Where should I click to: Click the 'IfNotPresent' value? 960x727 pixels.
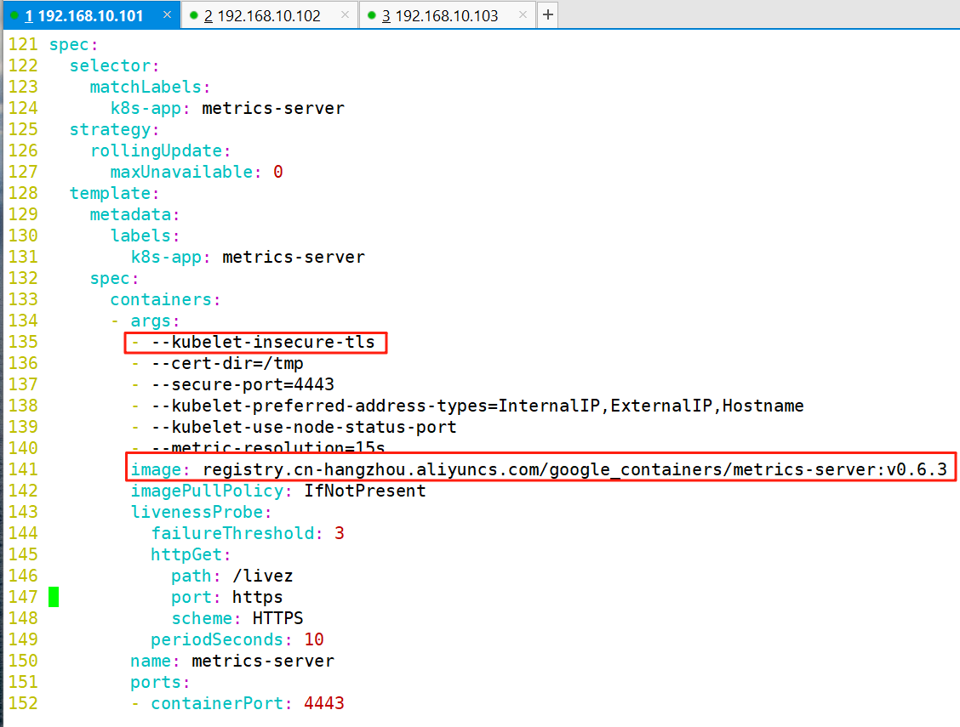tap(365, 491)
